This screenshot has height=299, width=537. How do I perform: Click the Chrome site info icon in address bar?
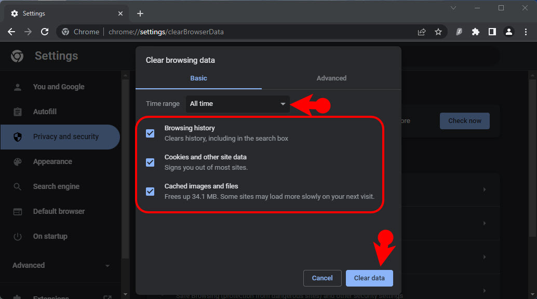[x=65, y=32]
